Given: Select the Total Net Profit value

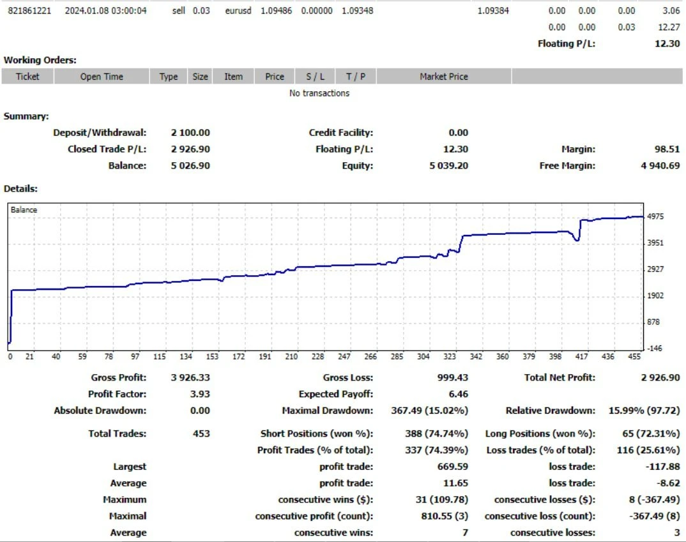Looking at the screenshot, I should tap(660, 378).
